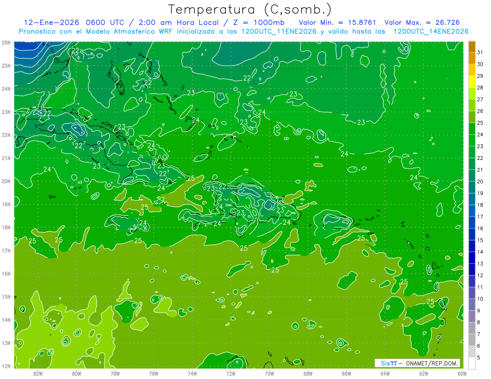This screenshot has width=491, height=379.
Task: Click the '18' label on the color scale
Action: [480, 205]
